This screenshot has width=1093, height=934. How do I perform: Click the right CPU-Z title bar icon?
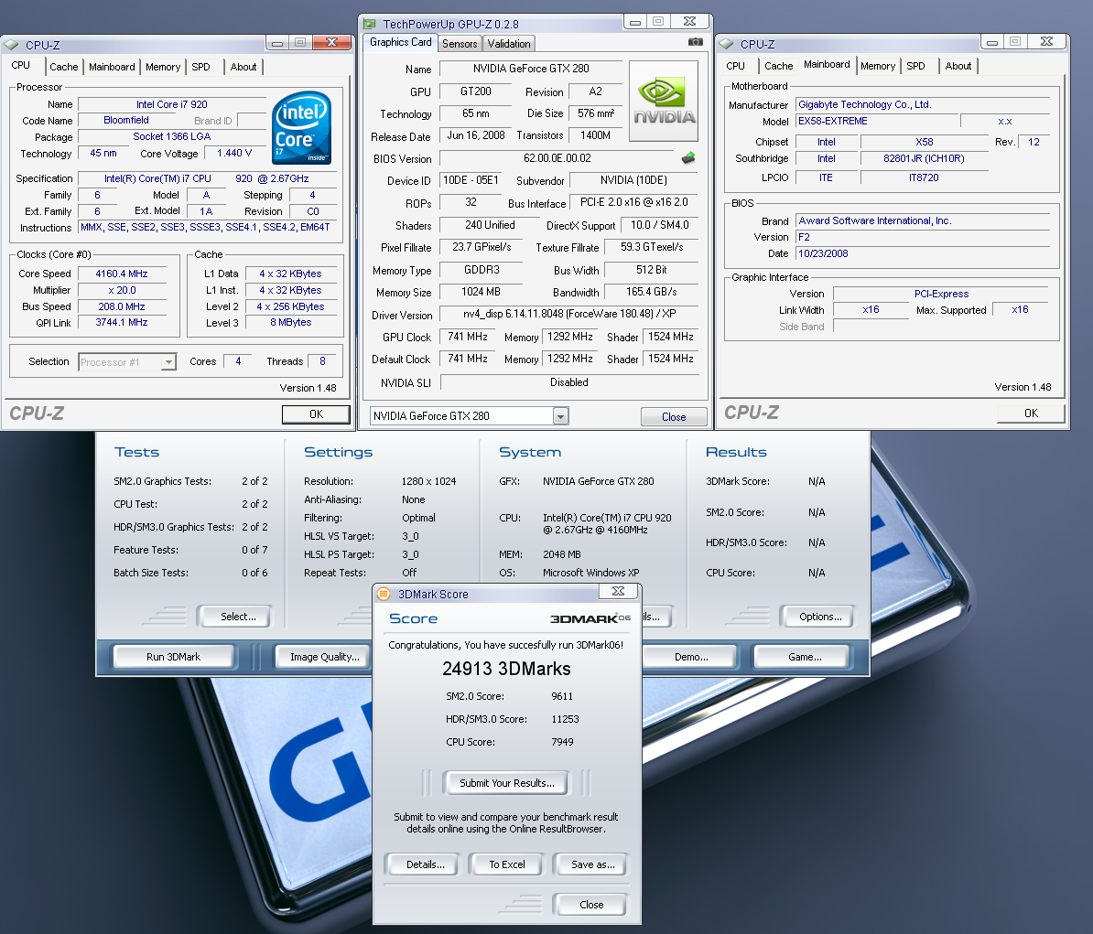pyautogui.click(x=726, y=44)
